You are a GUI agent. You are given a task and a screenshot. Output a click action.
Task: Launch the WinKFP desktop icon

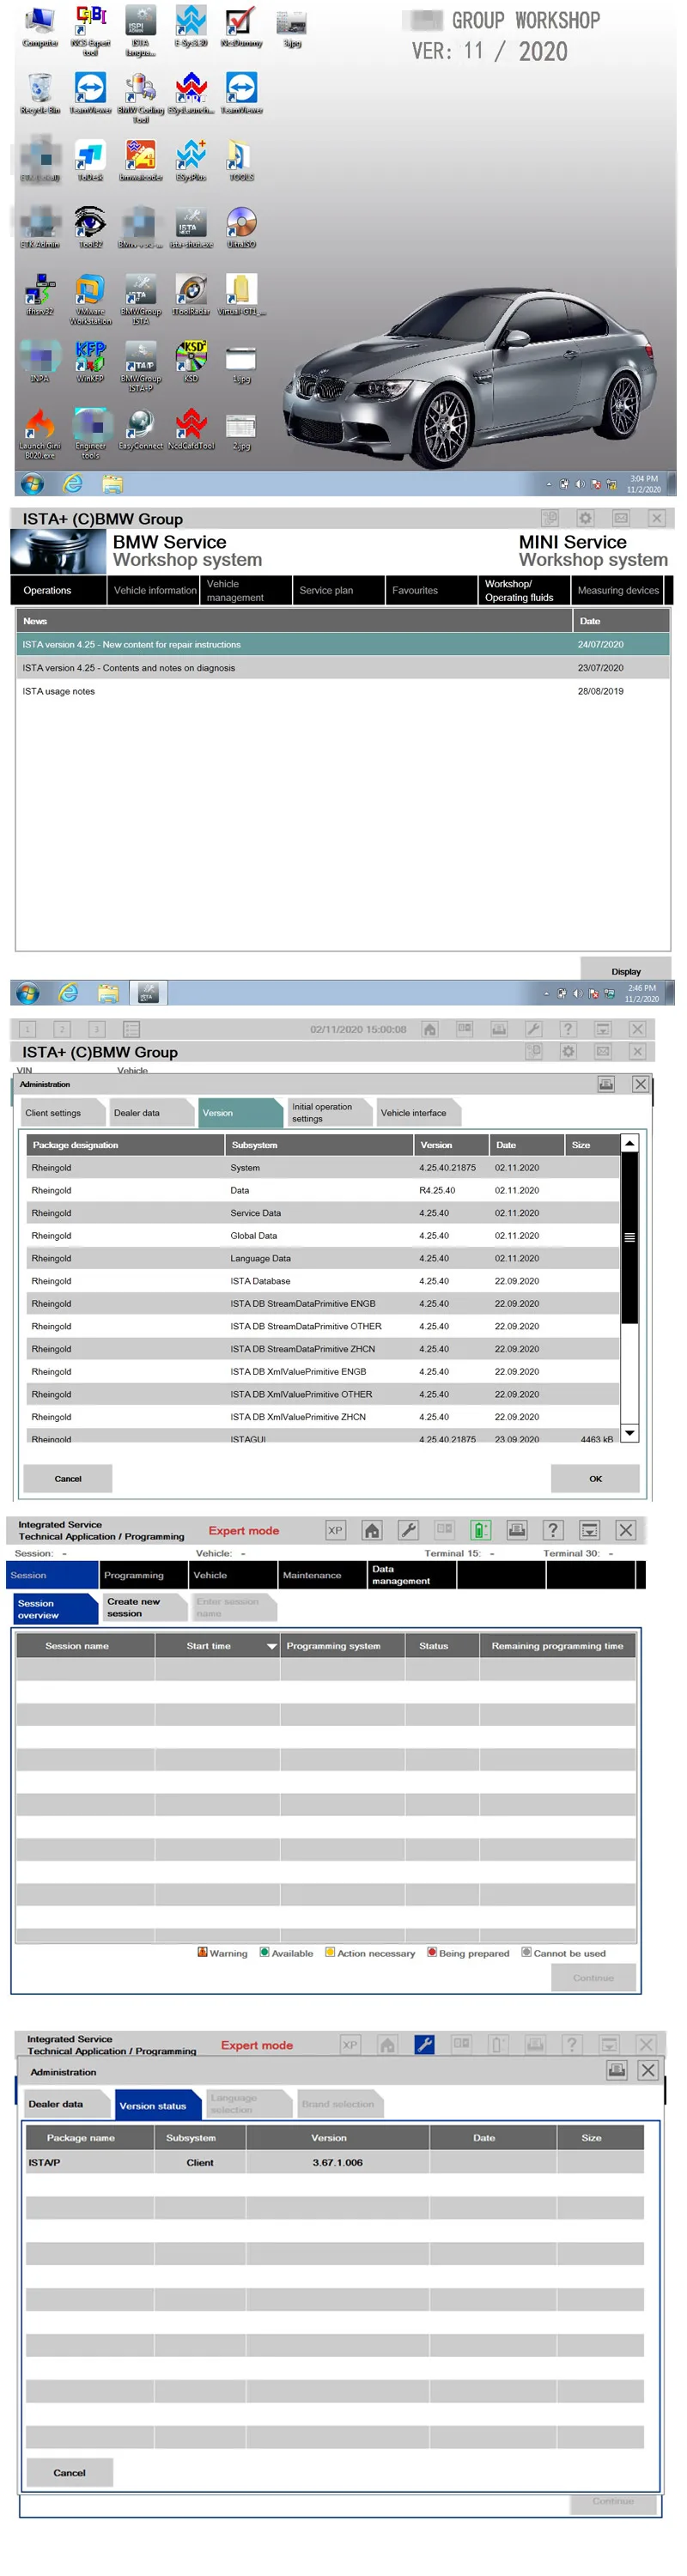point(90,361)
